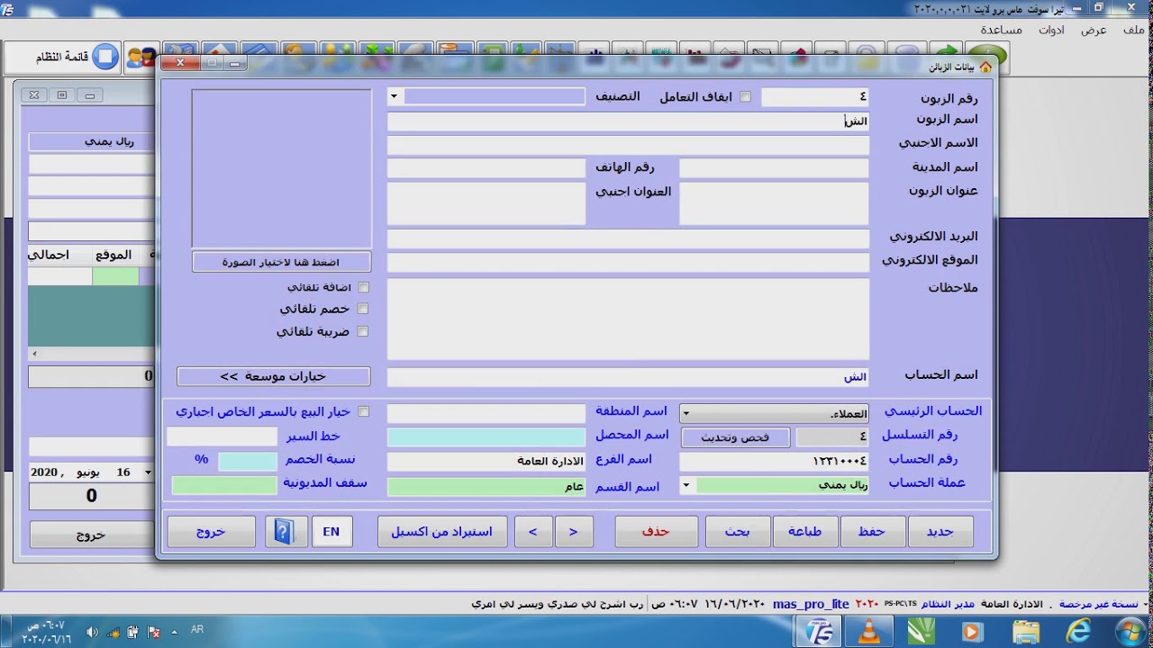Click خروج button in customer dialog
The width and height of the screenshot is (1153, 648).
[211, 532]
